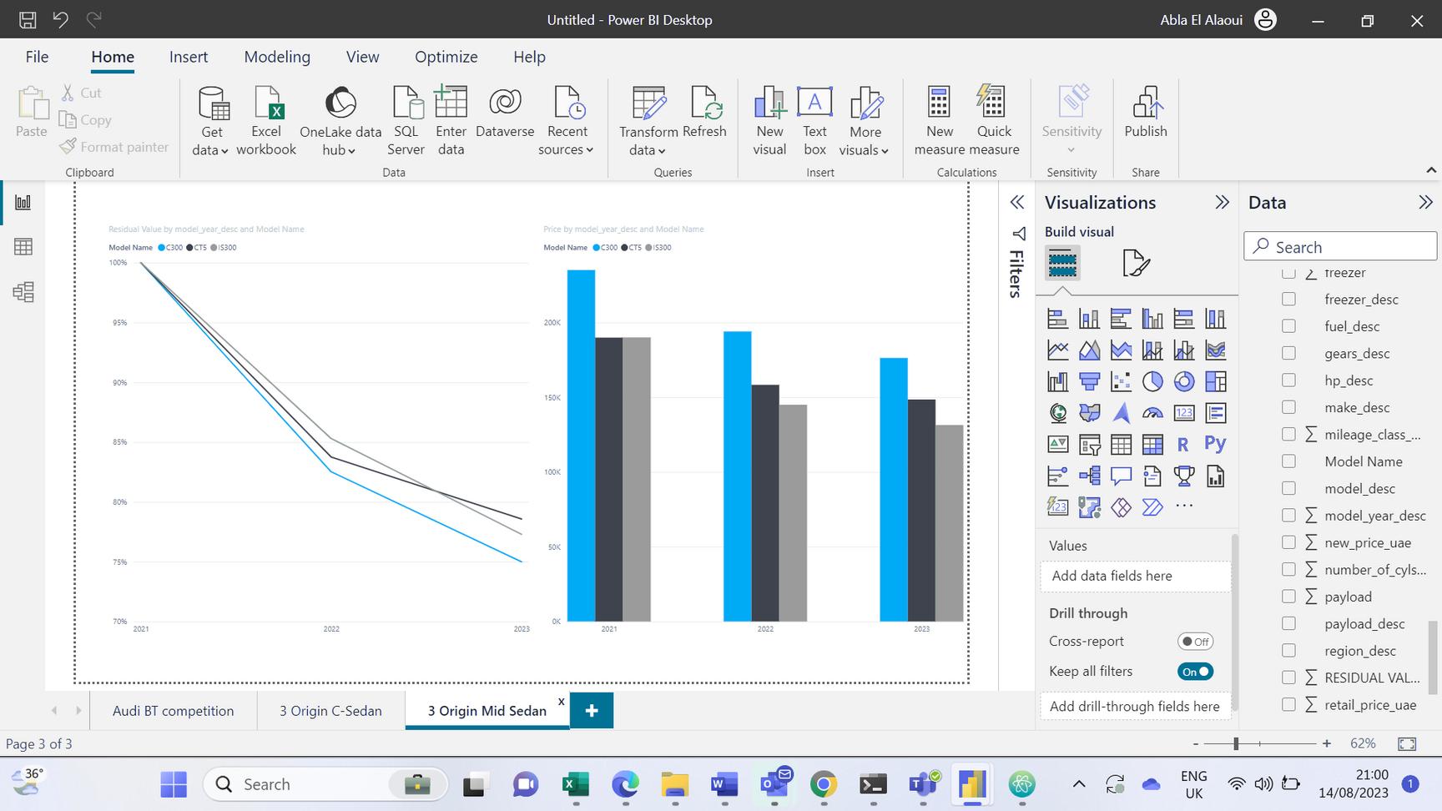Open Google Chrome from taskbar
Image resolution: width=1442 pixels, height=811 pixels.
824,784
